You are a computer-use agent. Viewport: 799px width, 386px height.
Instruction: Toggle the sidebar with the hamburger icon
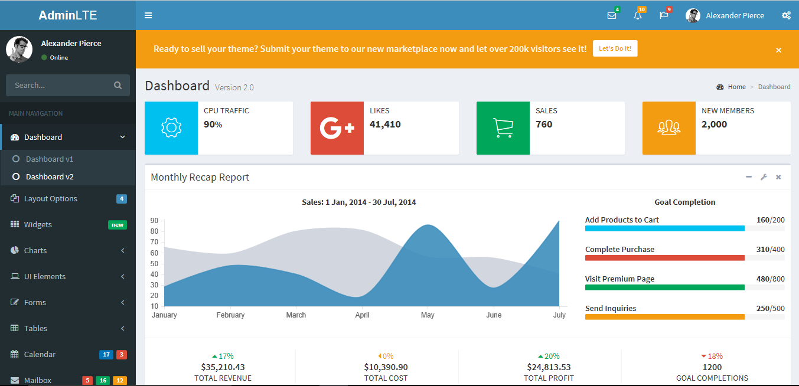point(148,15)
